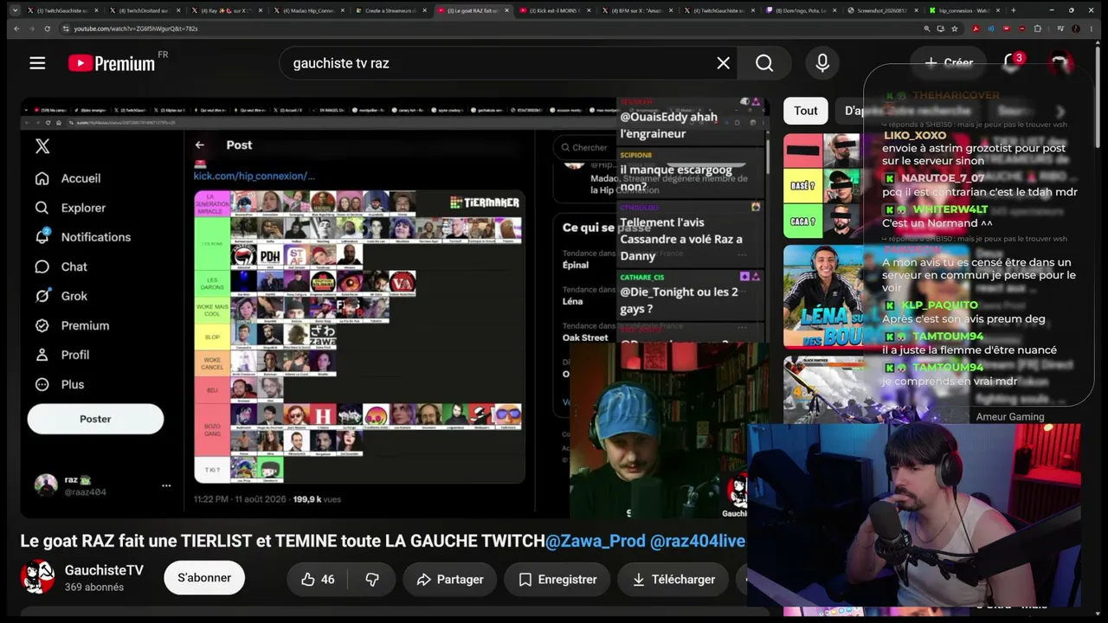The height and width of the screenshot is (623, 1108).
Task: Switch to the hip_connexion Kick tab
Action: pos(966,10)
